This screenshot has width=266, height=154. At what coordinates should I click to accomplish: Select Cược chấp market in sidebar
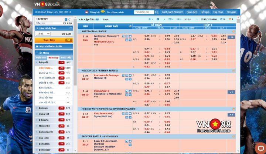pos(54,68)
